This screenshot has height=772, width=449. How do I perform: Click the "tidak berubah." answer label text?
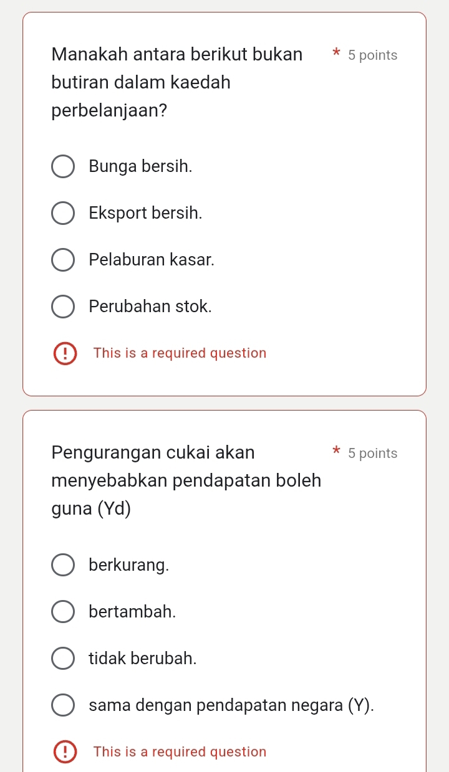(x=143, y=658)
